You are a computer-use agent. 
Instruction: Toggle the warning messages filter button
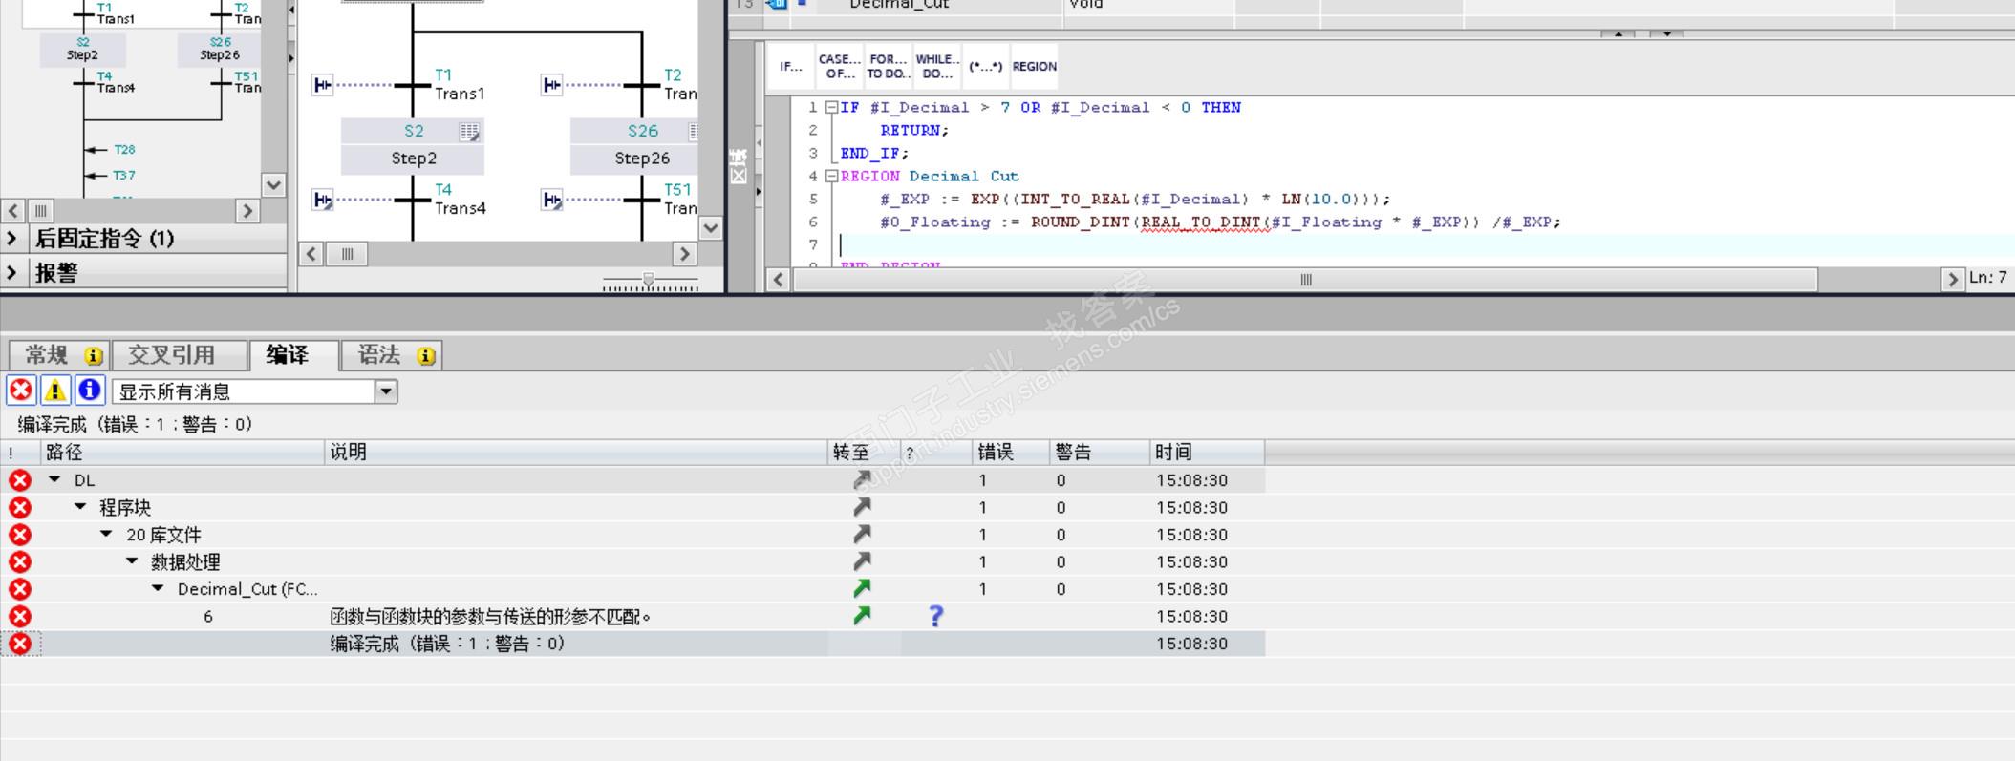pos(54,391)
